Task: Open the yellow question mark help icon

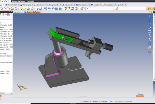Action: click(x=150, y=51)
